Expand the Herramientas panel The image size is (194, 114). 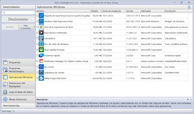pos(18,106)
